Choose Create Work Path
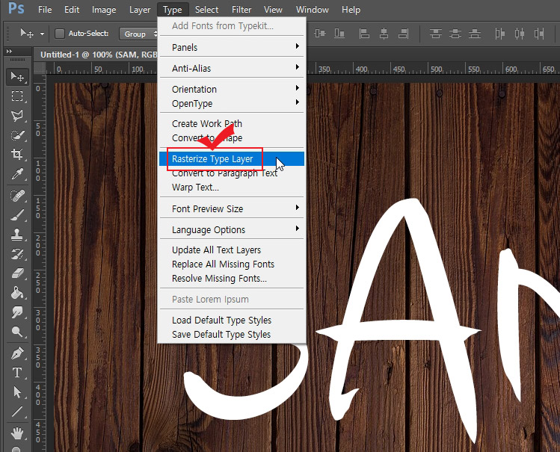 (x=232, y=124)
